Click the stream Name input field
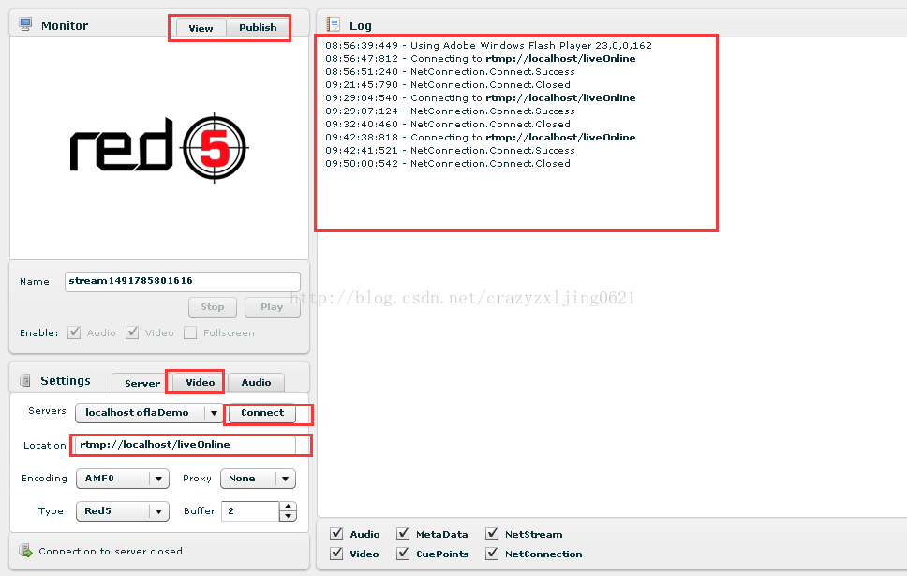Image resolution: width=907 pixels, height=576 pixels. pos(183,281)
